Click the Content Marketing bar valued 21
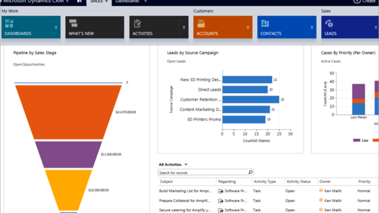 (x=246, y=109)
